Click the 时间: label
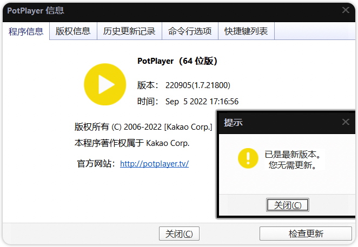Screen dimensions: 358x247 coord(148,102)
